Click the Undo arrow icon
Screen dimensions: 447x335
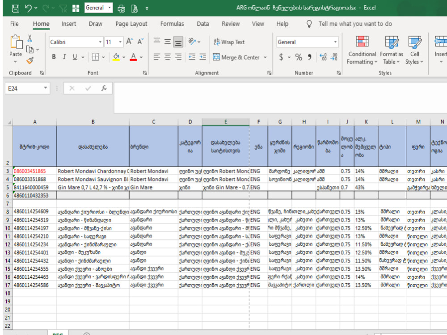tap(29, 8)
